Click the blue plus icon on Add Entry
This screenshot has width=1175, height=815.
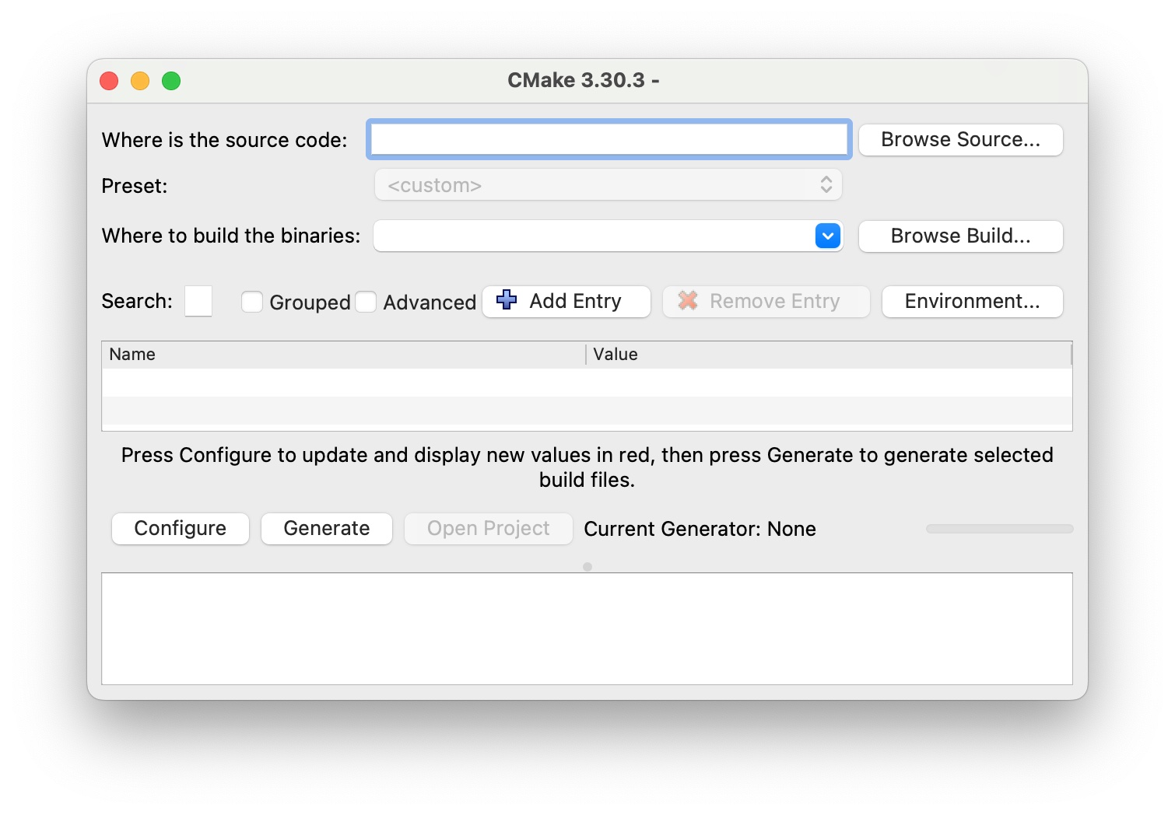click(x=507, y=299)
